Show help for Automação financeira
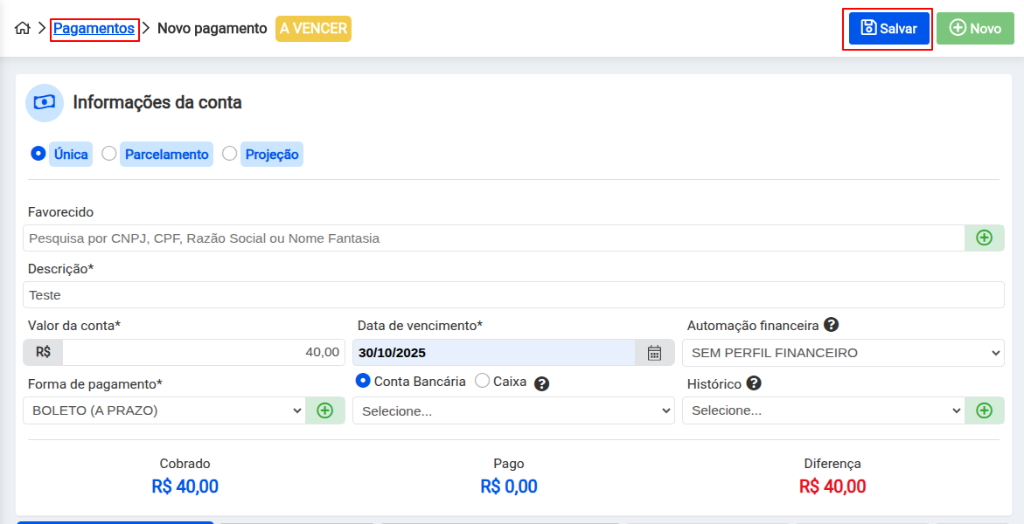The height and width of the screenshot is (524, 1024). point(831,325)
